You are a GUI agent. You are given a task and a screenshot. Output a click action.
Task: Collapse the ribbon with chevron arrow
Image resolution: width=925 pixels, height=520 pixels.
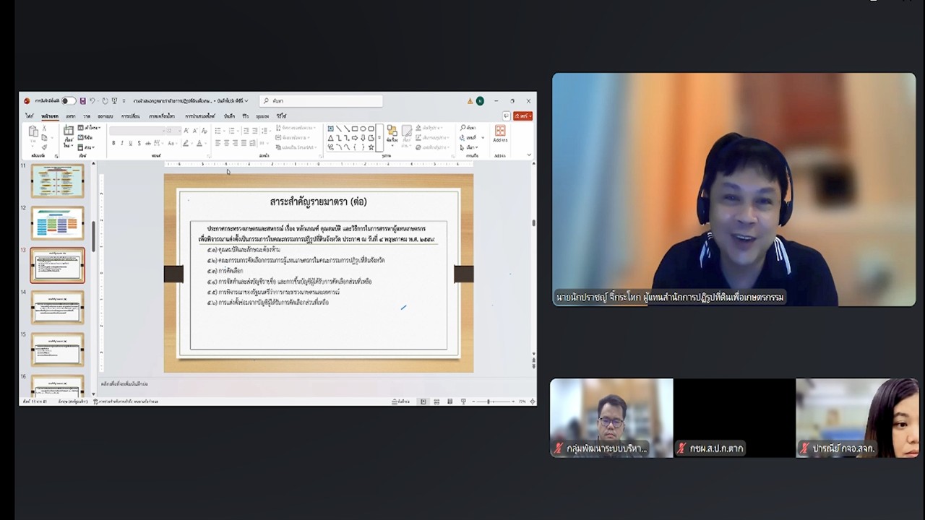pos(529,155)
